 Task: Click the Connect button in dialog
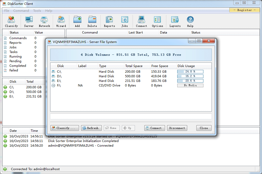155,128
